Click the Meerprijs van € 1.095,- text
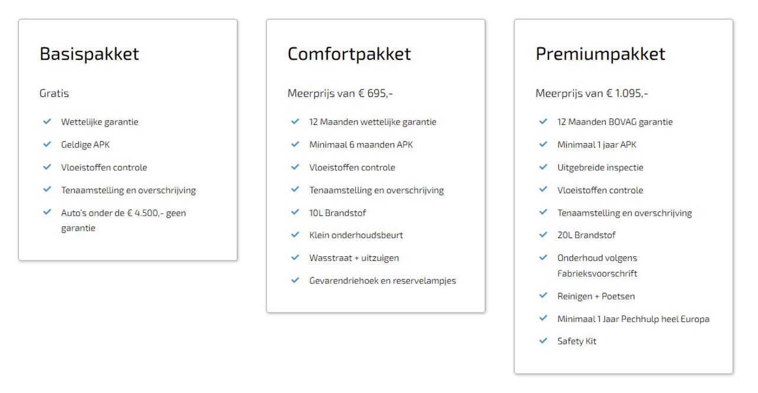The width and height of the screenshot is (758, 393). click(592, 94)
